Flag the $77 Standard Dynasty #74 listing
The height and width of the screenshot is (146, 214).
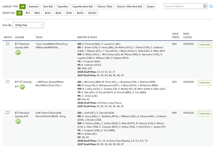[8, 113]
